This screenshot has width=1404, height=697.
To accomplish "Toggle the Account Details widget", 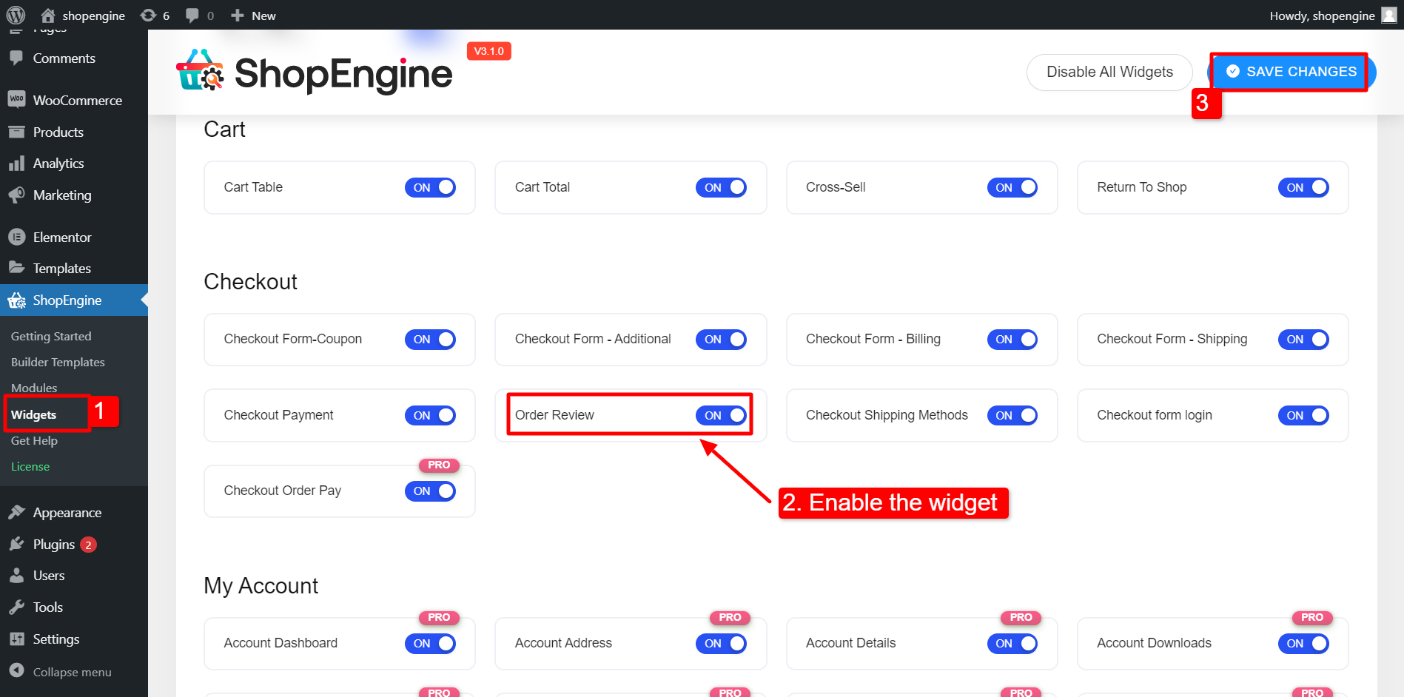I will pos(1012,644).
